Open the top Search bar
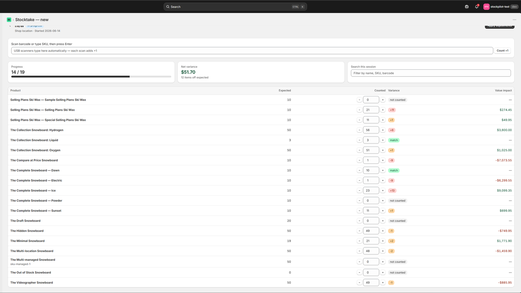 pyautogui.click(x=235, y=7)
